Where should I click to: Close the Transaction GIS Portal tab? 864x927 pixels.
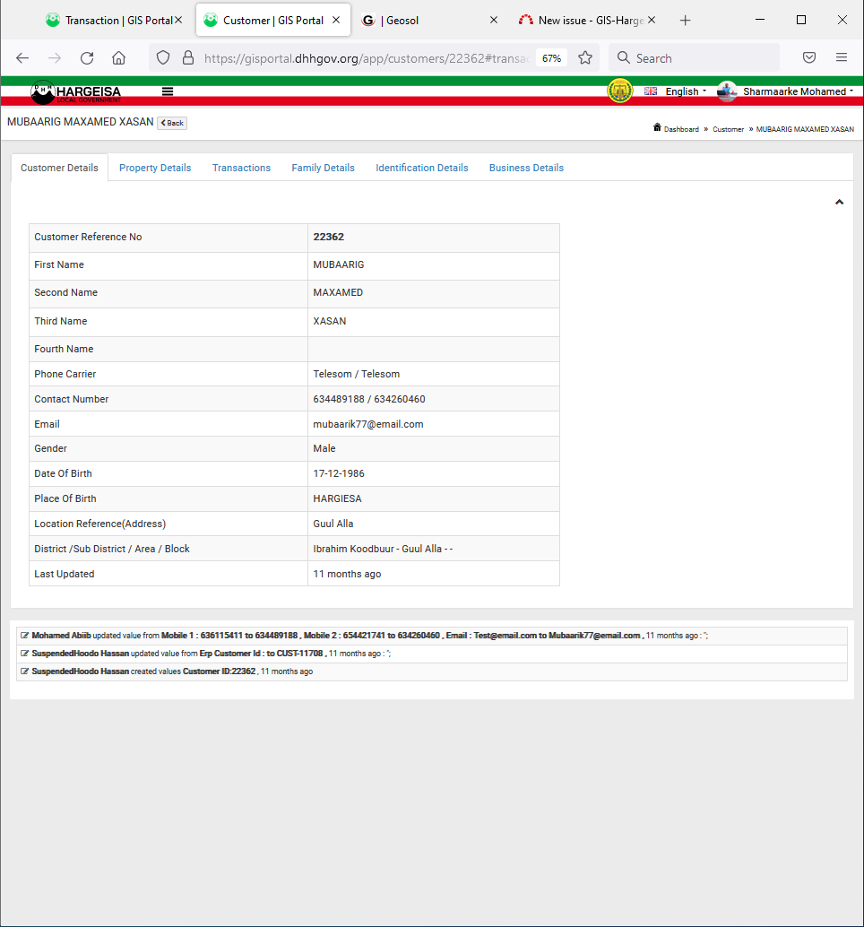coord(177,20)
